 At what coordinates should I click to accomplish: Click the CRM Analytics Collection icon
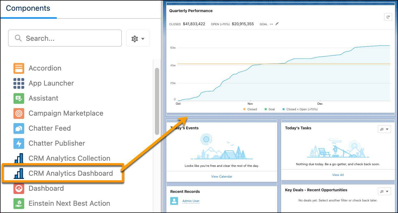point(19,158)
